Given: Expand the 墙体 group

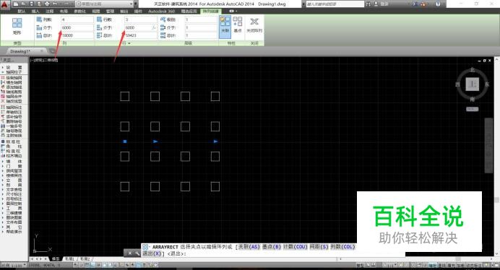Looking at the screenshot, I should click(12, 161).
